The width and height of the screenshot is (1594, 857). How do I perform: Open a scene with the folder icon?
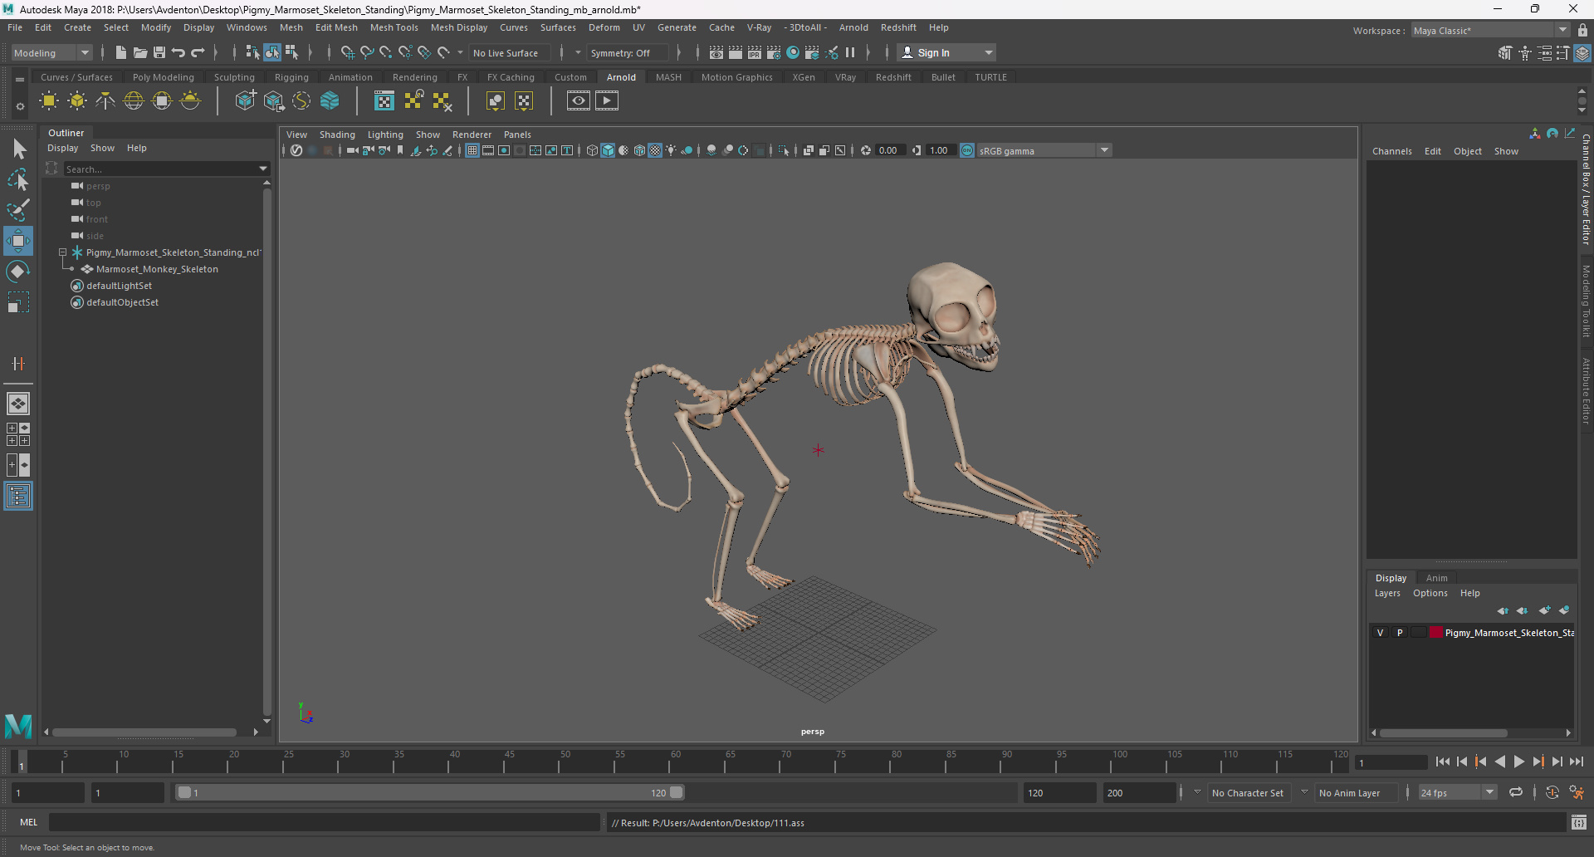point(140,52)
